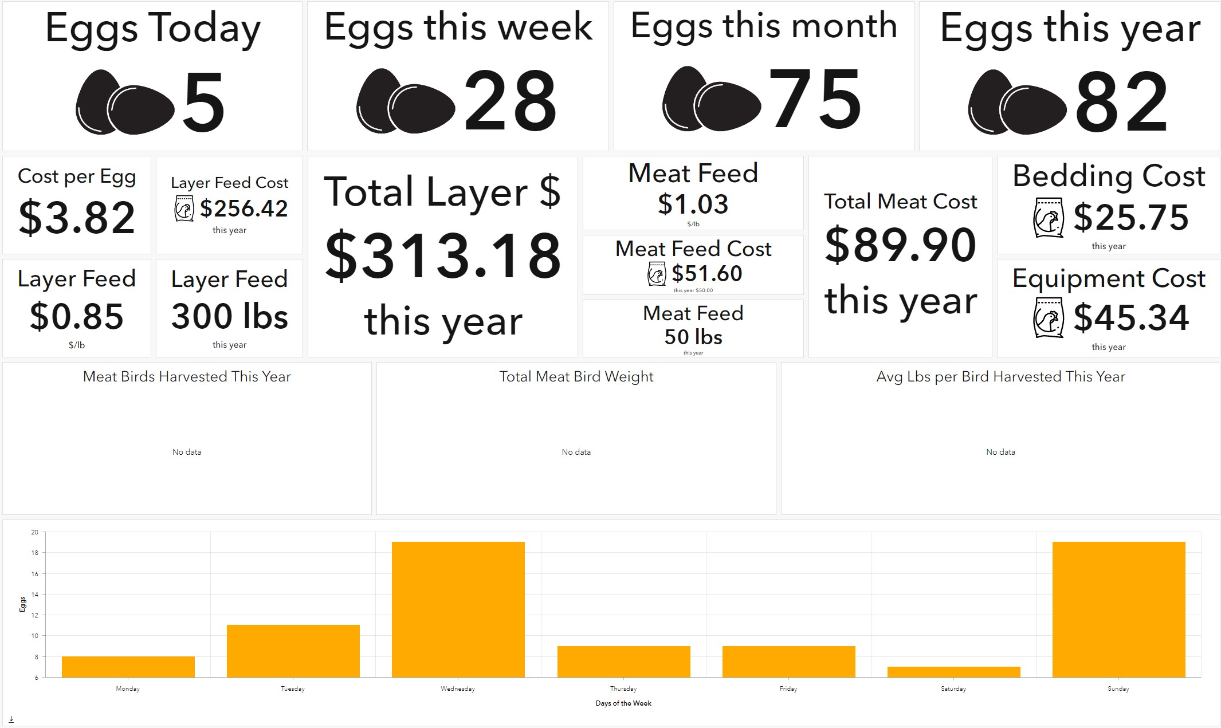The image size is (1221, 728).
Task: Select the Sunday bar in the eggs chart
Action: pos(1118,609)
